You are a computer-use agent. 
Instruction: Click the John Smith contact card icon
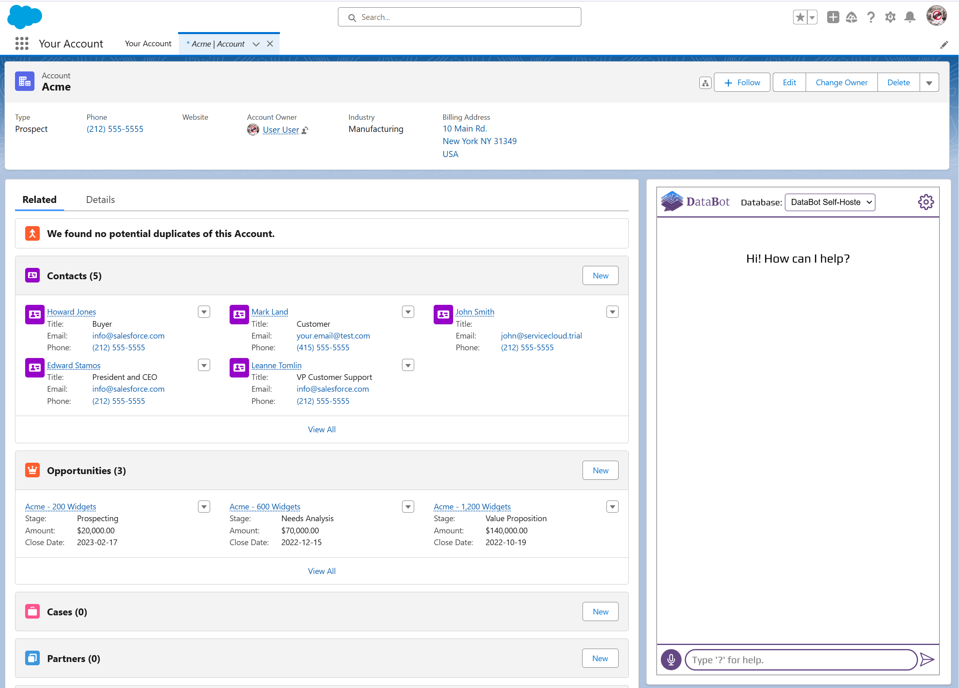click(x=443, y=315)
